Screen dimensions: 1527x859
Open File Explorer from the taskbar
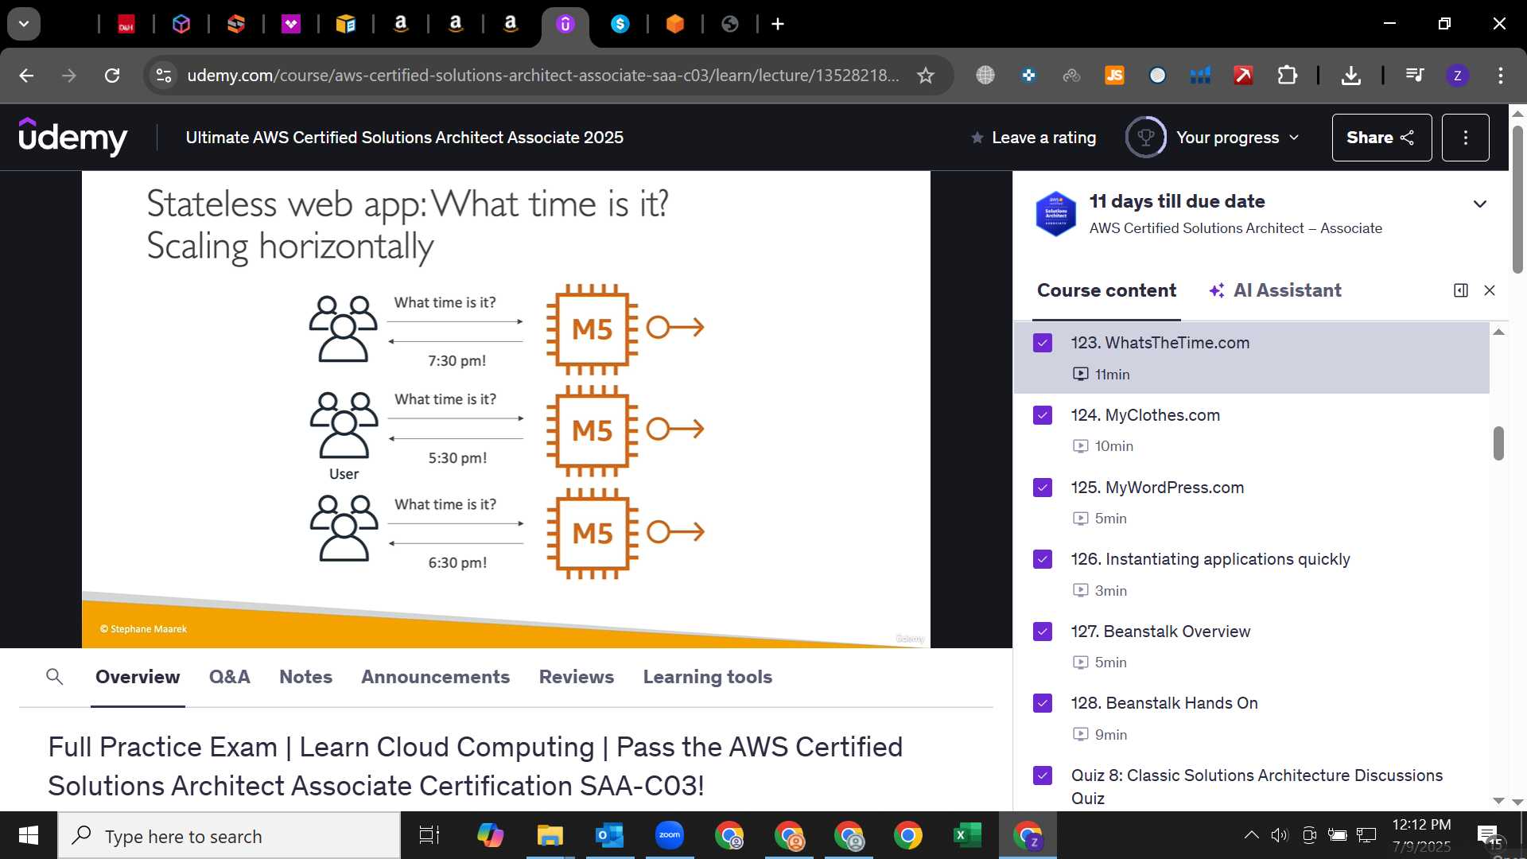(550, 835)
